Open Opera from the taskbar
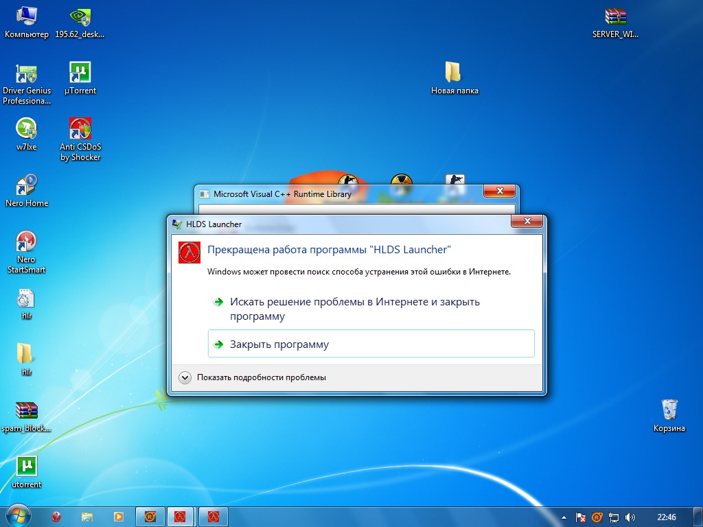Viewport: 703px width, 527px height. click(x=56, y=517)
